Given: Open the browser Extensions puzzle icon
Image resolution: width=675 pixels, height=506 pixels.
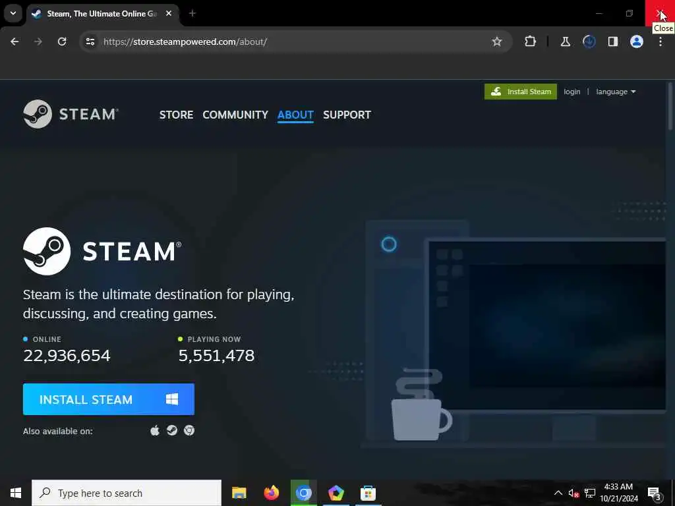Looking at the screenshot, I should 531,42.
